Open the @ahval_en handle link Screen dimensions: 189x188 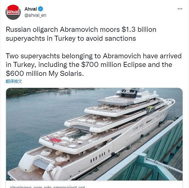coord(35,15)
